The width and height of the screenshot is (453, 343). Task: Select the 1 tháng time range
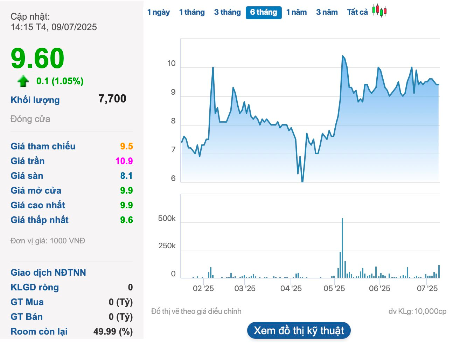pos(192,12)
